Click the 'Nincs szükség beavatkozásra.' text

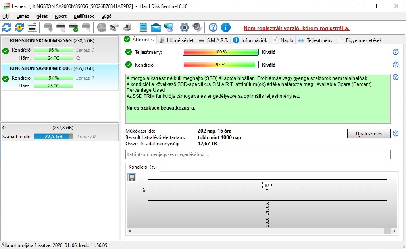point(161,108)
